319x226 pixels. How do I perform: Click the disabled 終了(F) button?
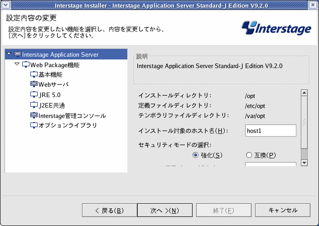[223, 210]
